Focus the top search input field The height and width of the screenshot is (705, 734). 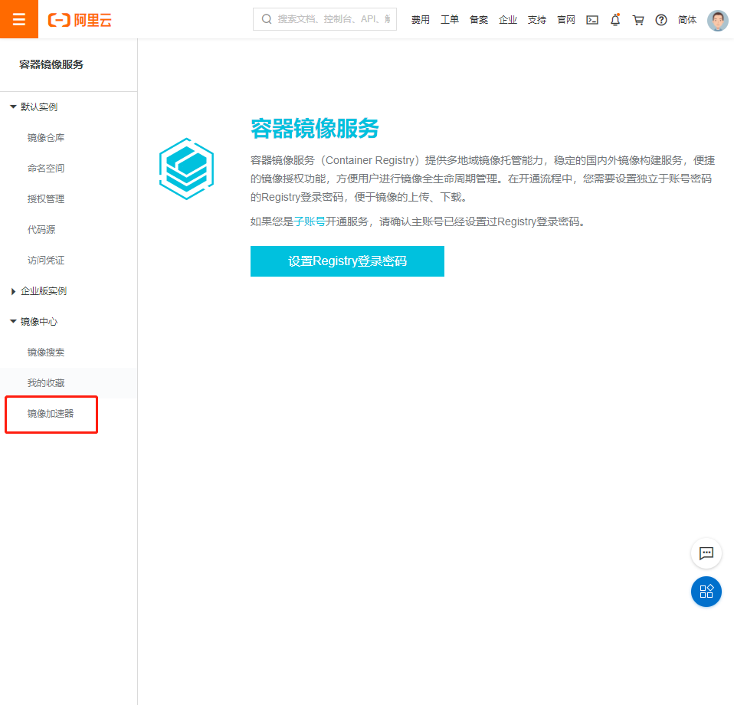pos(325,19)
